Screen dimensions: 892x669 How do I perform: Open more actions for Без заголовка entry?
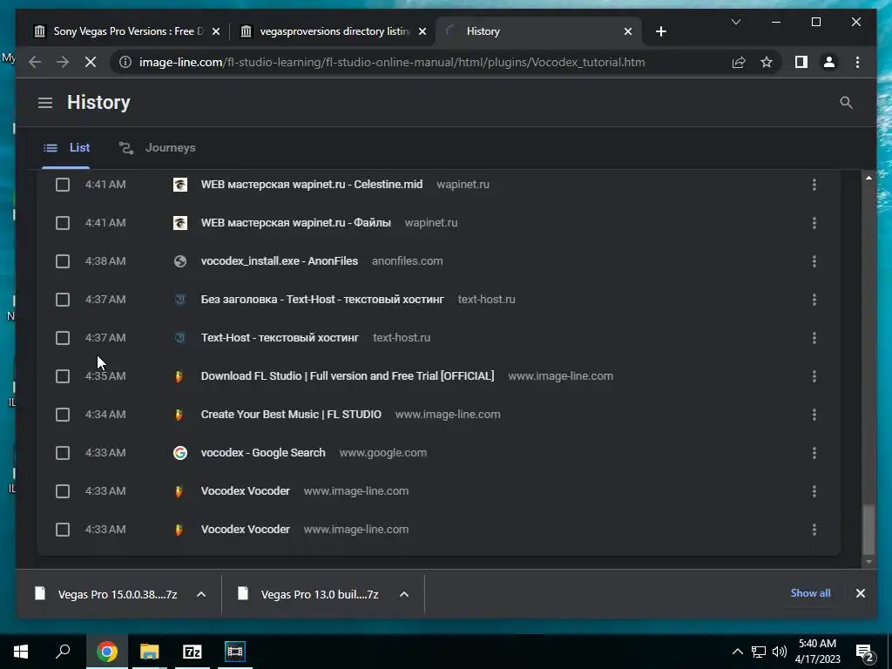[814, 300]
